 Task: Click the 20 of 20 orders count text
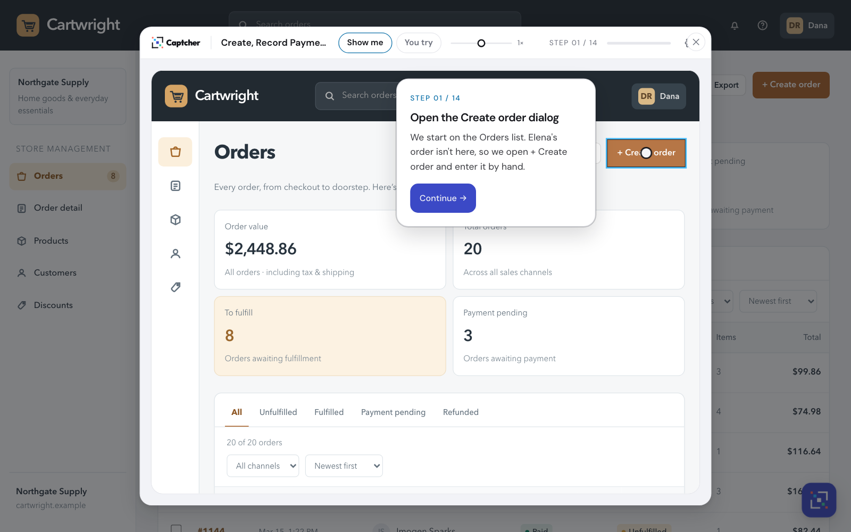tap(254, 443)
